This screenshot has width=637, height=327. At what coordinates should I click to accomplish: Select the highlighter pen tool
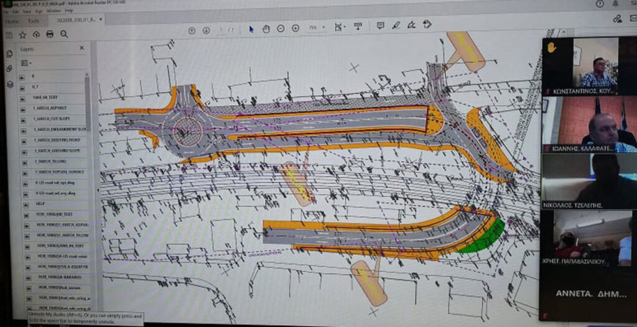[396, 25]
